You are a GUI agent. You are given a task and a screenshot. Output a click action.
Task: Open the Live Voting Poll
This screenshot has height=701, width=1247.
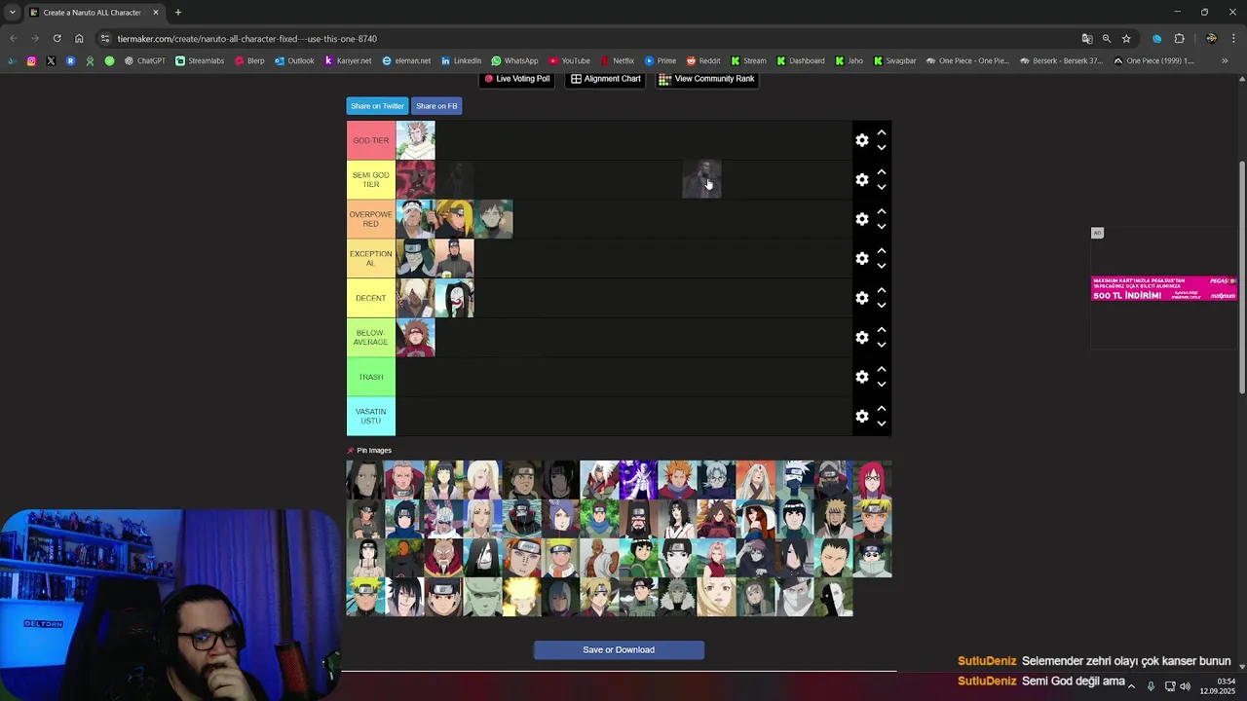tap(516, 79)
